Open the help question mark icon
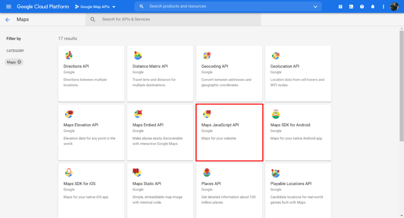The height and width of the screenshot is (218, 404). tap(362, 7)
